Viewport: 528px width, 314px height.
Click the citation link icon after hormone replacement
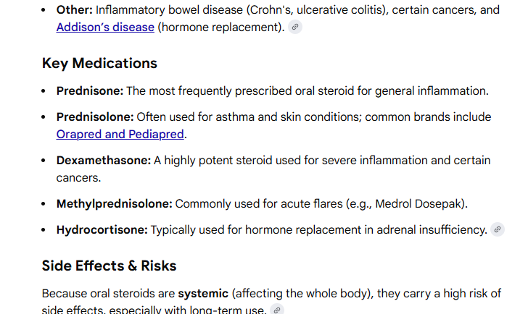[295, 27]
